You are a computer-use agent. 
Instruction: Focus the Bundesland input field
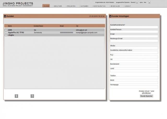pos(134,66)
